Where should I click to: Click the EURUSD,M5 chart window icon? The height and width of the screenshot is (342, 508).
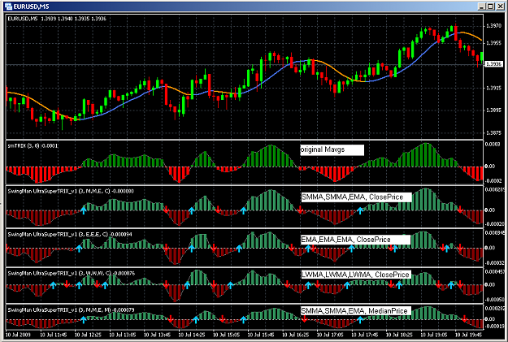coord(8,6)
